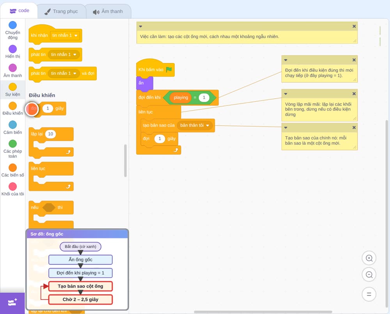Open the Âm thanh blocks category
Viewport: 390px width, 314px height.
tap(13, 71)
